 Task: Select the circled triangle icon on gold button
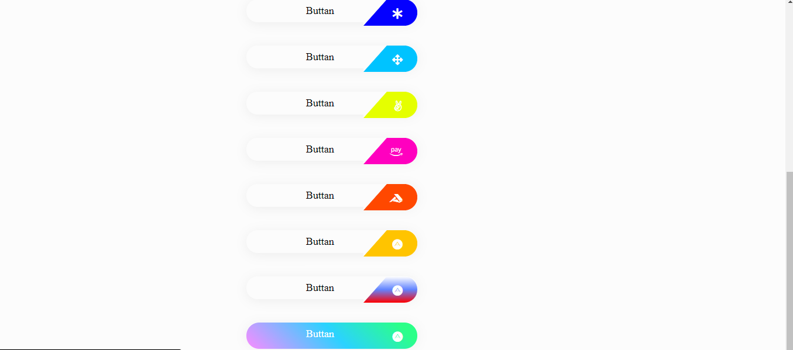397,243
